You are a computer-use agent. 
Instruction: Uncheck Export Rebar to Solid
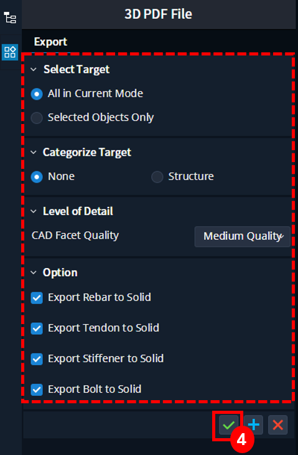point(37,298)
